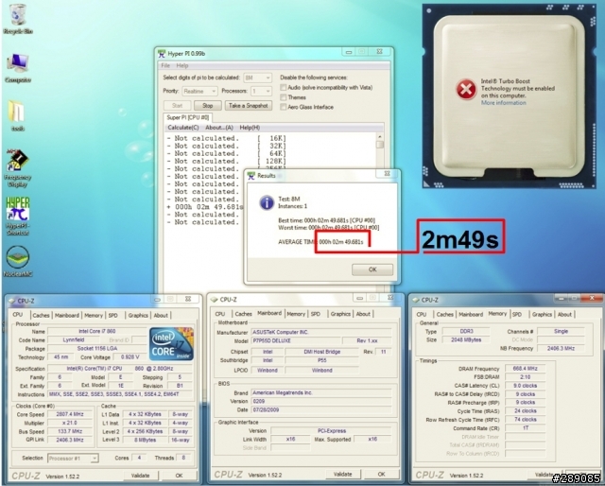Open the Help(H) menu in Super PI

[250, 128]
